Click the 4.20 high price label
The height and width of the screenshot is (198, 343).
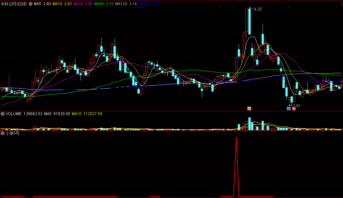coord(258,9)
